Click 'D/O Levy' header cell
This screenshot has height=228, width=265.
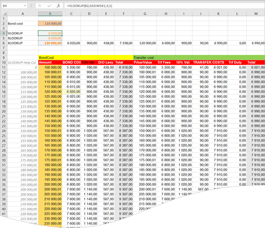[106, 63]
